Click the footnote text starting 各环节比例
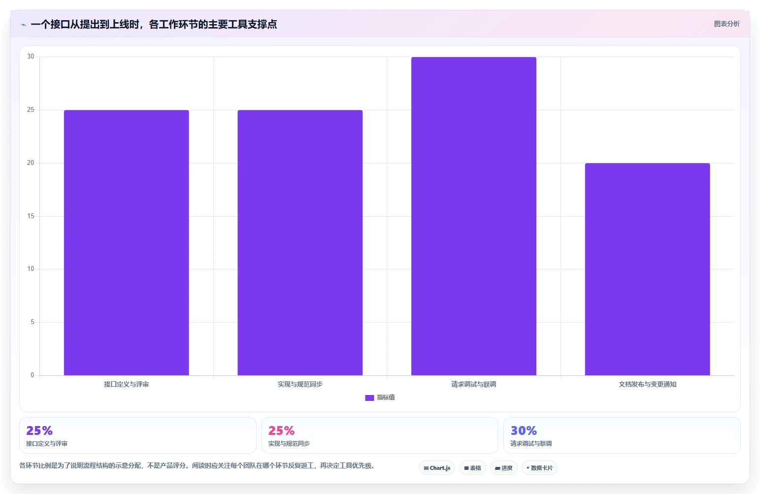The width and height of the screenshot is (760, 494). pos(197,465)
